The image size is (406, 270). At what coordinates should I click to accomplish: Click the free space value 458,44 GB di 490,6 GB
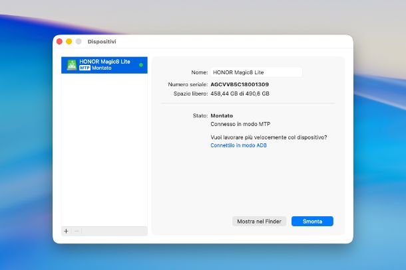pyautogui.click(x=240, y=94)
